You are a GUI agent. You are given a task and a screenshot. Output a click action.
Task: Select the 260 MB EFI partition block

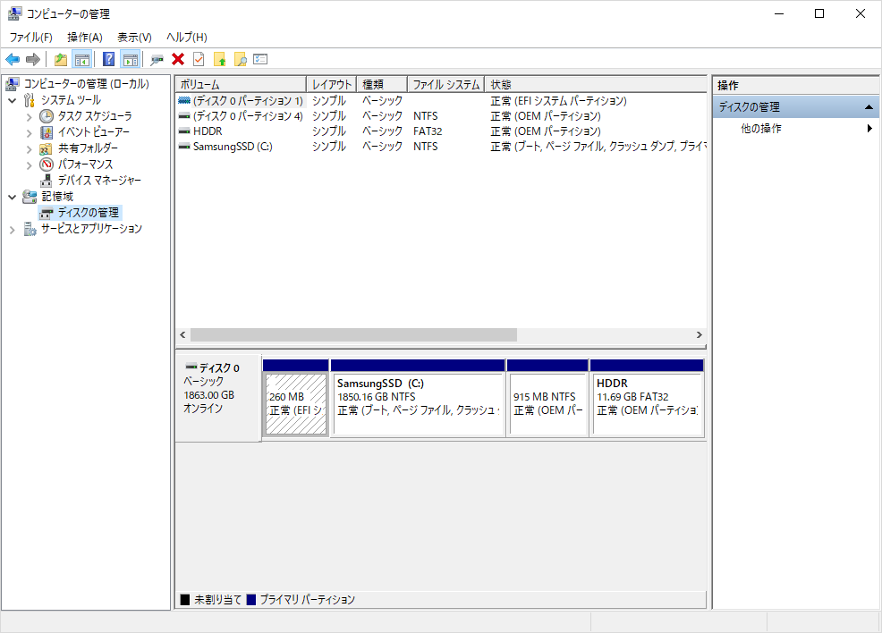click(x=296, y=398)
